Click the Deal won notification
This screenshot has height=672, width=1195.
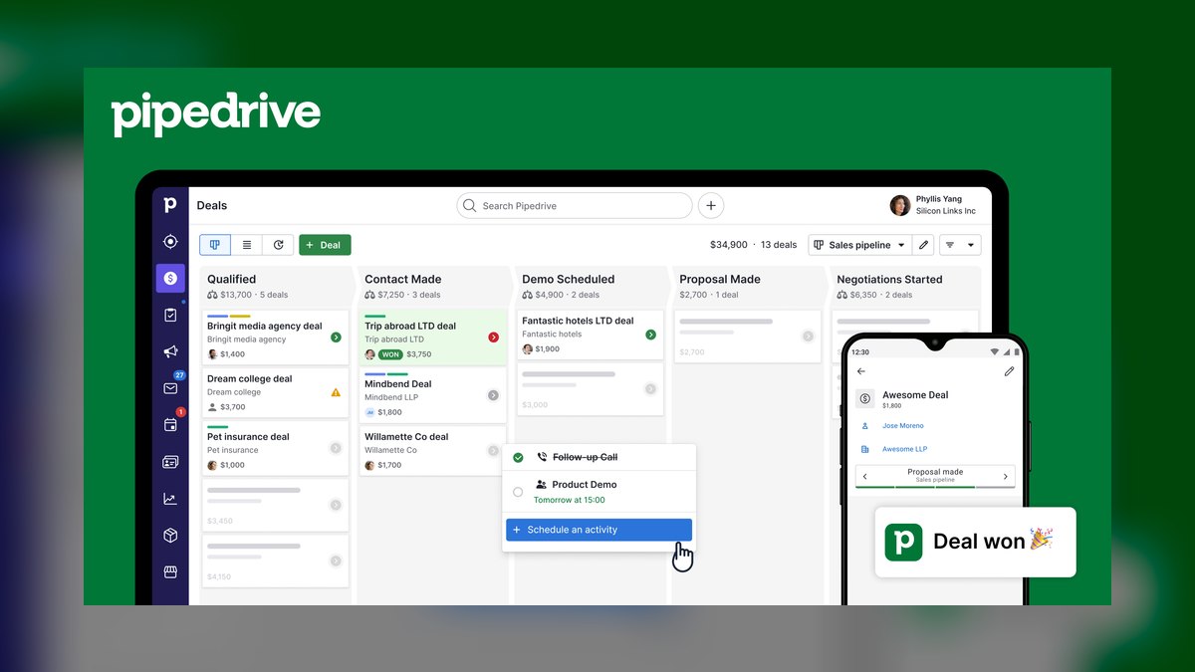point(975,542)
